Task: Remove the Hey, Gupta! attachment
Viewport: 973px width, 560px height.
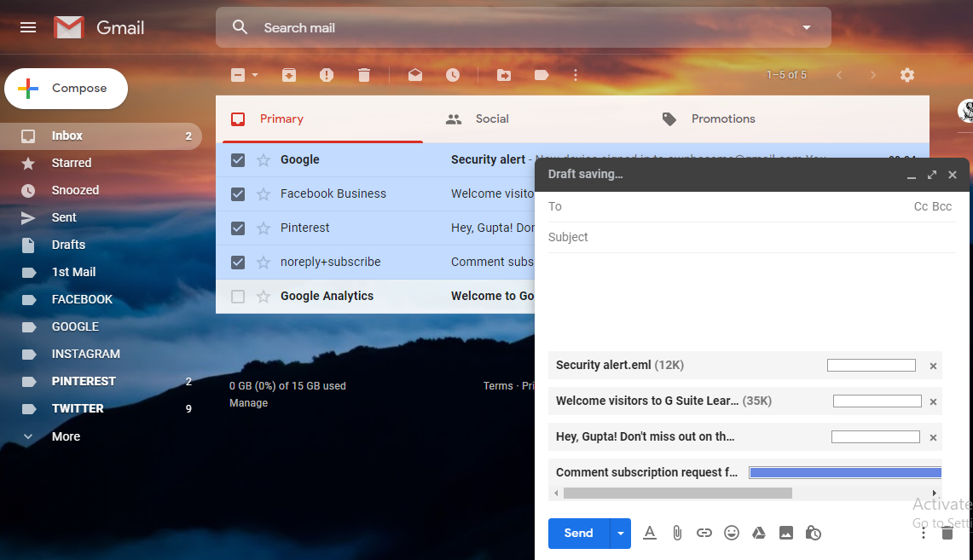Action: click(933, 438)
